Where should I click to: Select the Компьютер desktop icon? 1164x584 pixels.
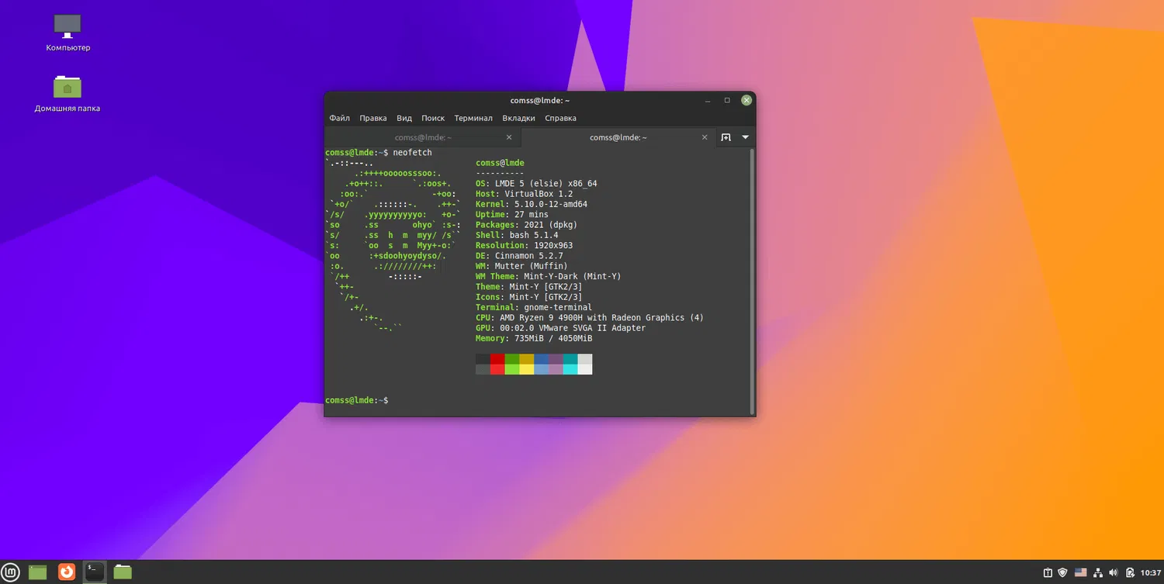click(68, 33)
